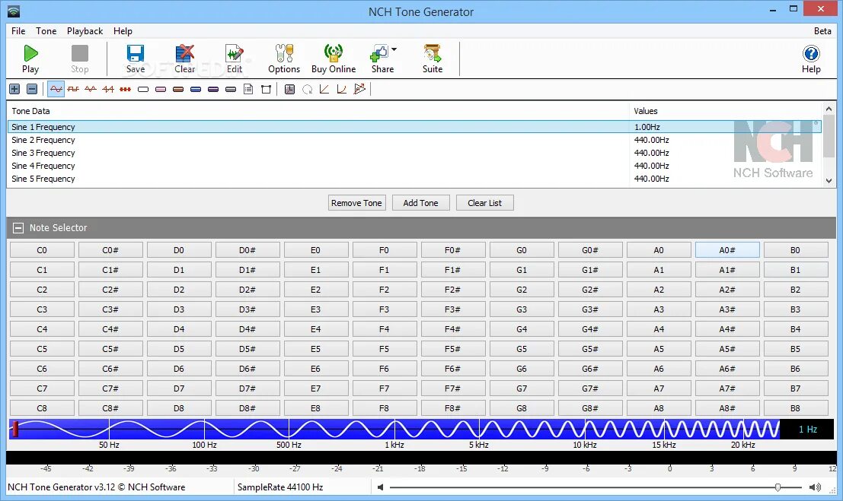Select note B8
This screenshot has height=501, width=843.
[795, 408]
